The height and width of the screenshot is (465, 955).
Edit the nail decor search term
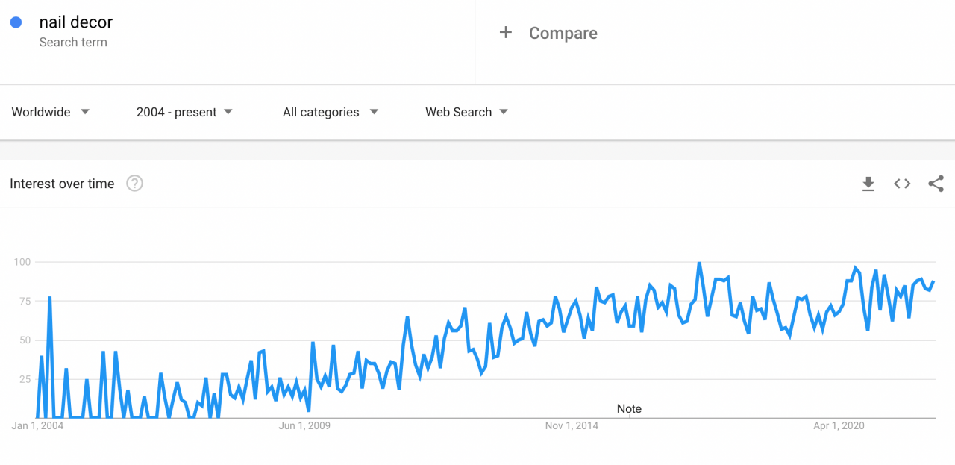click(x=75, y=22)
